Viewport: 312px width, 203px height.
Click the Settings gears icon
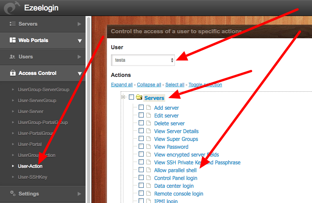click(13, 193)
